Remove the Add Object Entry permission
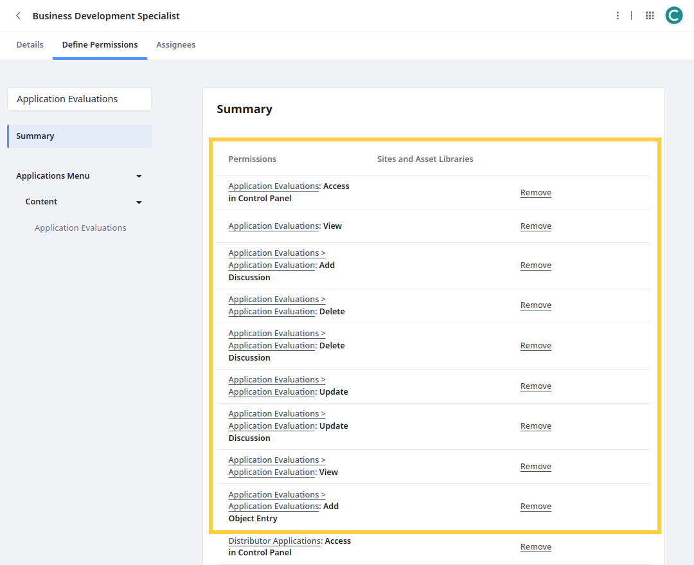Viewport: 694px width, 565px height. pos(535,506)
